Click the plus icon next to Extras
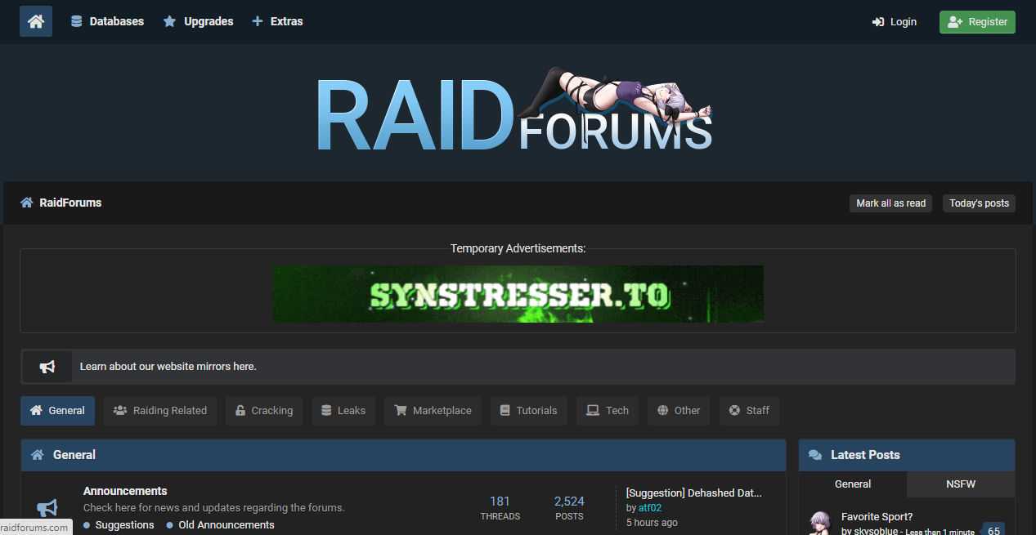 [x=258, y=21]
